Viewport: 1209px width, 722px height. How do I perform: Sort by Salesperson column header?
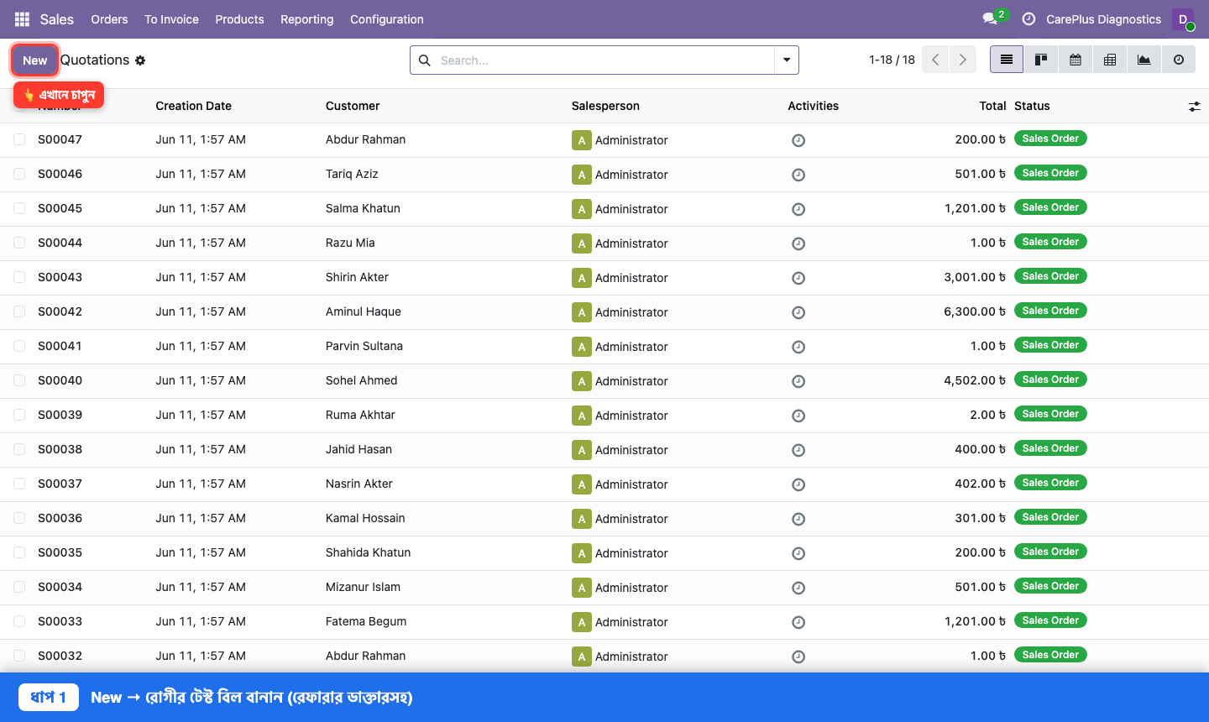tap(605, 106)
